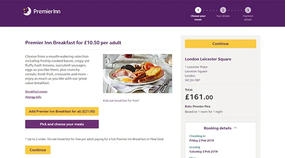Image resolution: width=285 pixels, height=158 pixels.
Task: Click the London Leicester Square hotel name
Action: click(208, 59)
